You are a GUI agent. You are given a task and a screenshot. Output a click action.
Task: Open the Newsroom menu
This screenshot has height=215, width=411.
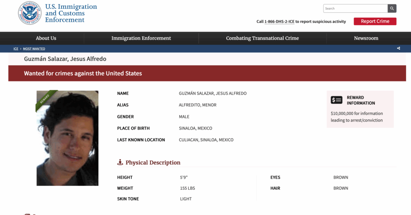click(x=366, y=38)
